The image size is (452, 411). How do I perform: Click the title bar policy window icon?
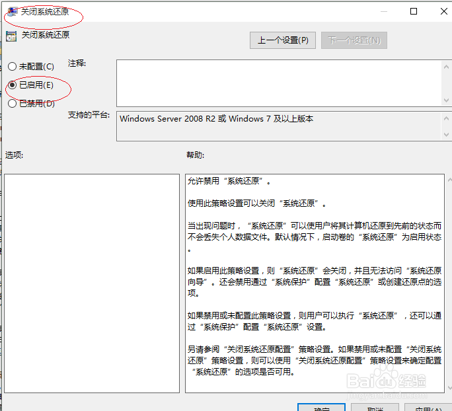12,11
